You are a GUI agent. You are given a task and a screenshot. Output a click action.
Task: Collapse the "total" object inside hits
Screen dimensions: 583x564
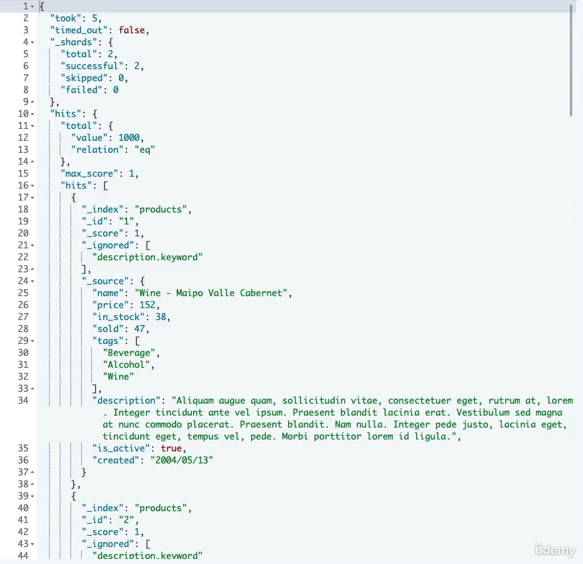pos(32,125)
